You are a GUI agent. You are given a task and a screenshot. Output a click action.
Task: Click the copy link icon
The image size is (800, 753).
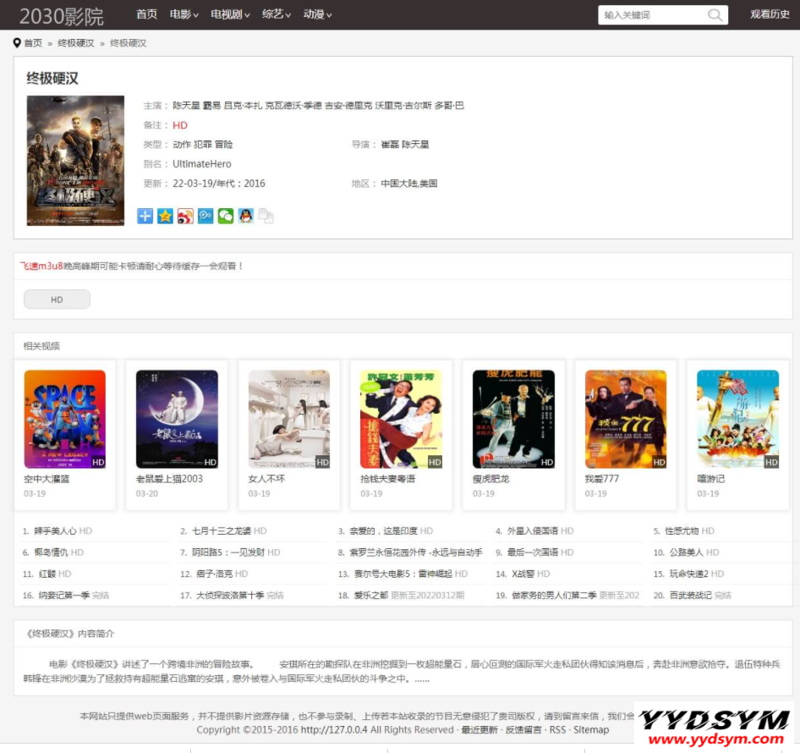266,216
